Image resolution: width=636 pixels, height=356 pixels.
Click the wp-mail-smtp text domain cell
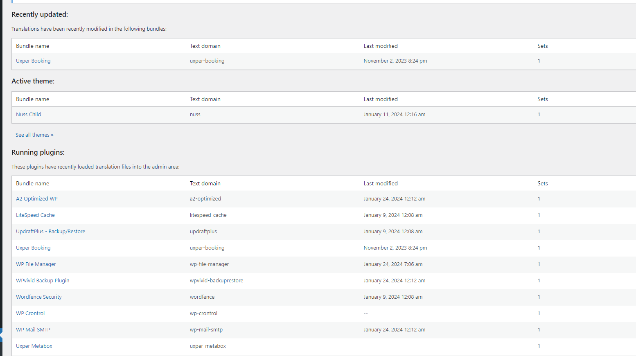point(206,329)
